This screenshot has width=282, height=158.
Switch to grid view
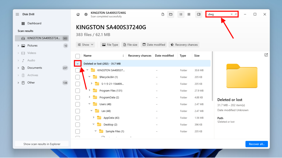tap(189, 14)
